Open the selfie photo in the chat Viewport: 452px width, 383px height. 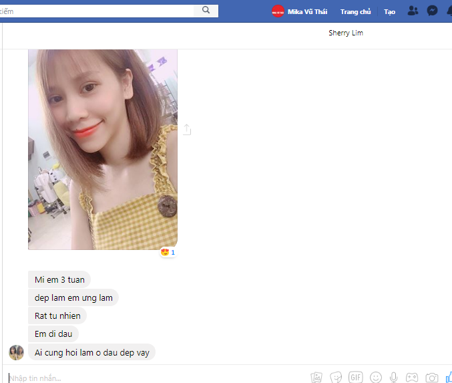click(102, 148)
